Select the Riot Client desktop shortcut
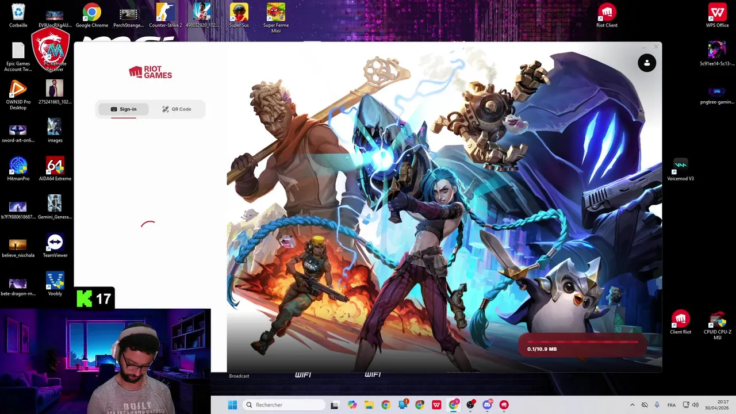 pos(607,16)
